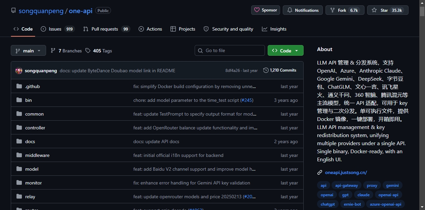
Task: Open the Actions tab
Action: [150, 29]
